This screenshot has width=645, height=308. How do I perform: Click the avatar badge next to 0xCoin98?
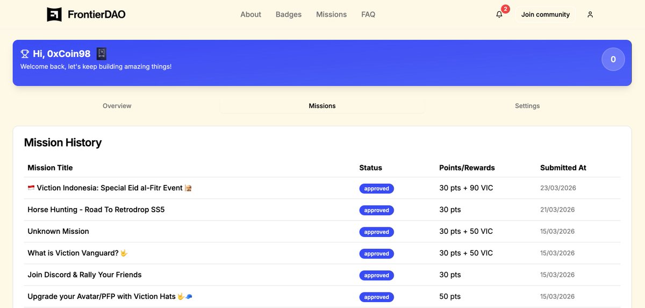(102, 54)
